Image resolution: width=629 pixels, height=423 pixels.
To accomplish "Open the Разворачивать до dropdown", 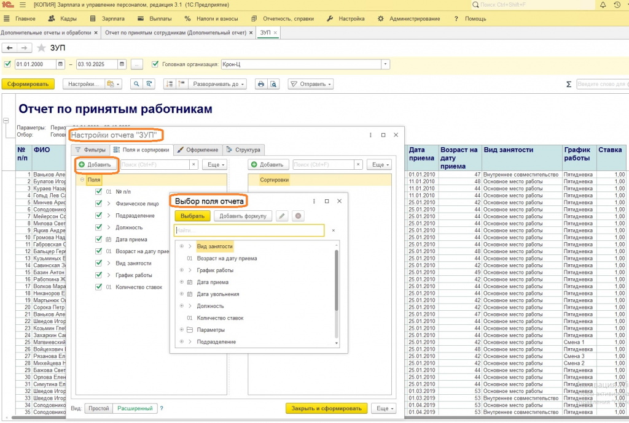I will point(217,84).
